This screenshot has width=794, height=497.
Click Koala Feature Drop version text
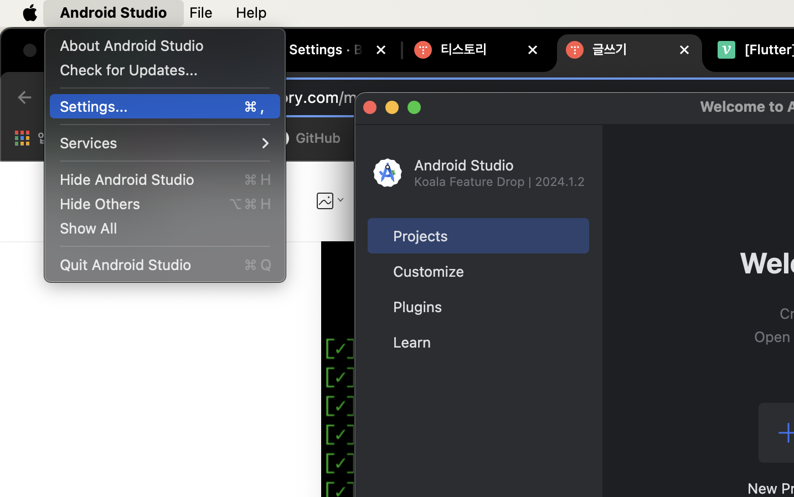(499, 182)
